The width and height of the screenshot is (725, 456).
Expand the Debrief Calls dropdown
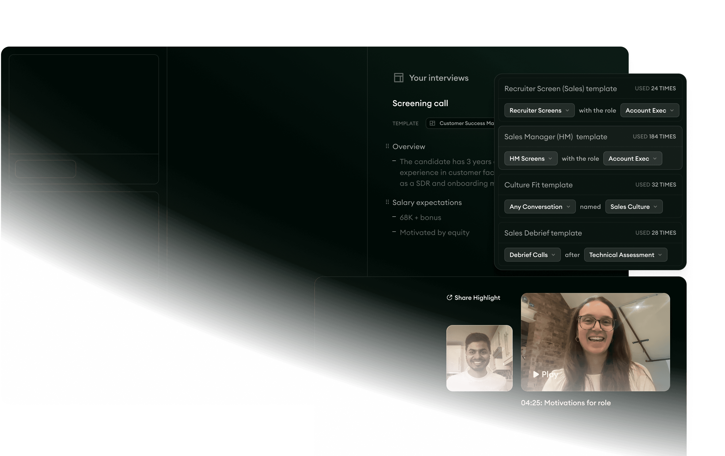532,255
